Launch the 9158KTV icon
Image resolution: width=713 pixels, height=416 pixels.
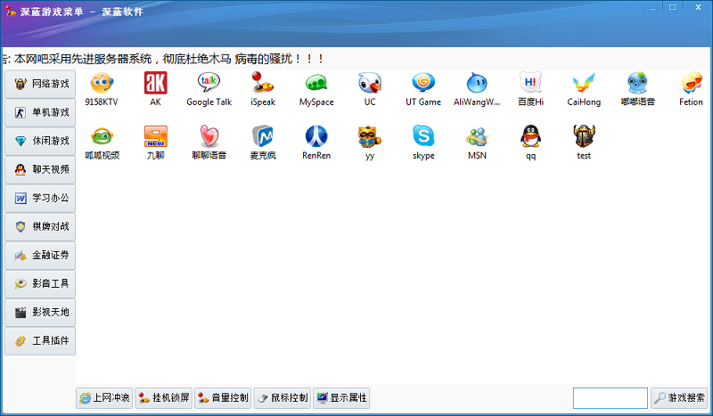(x=102, y=85)
